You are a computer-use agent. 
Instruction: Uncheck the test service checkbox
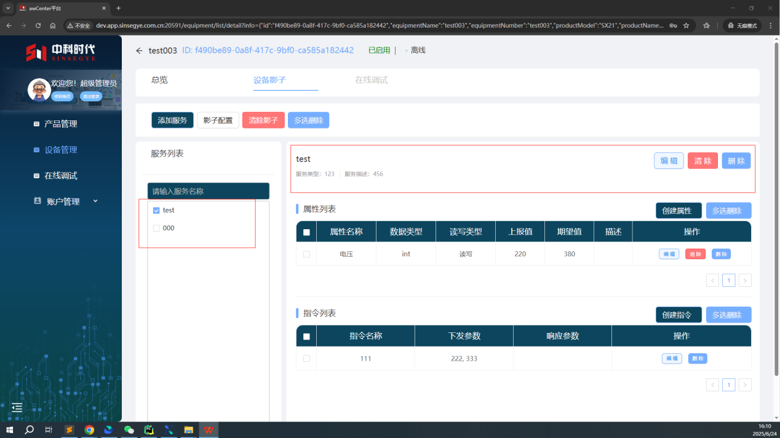(156, 210)
